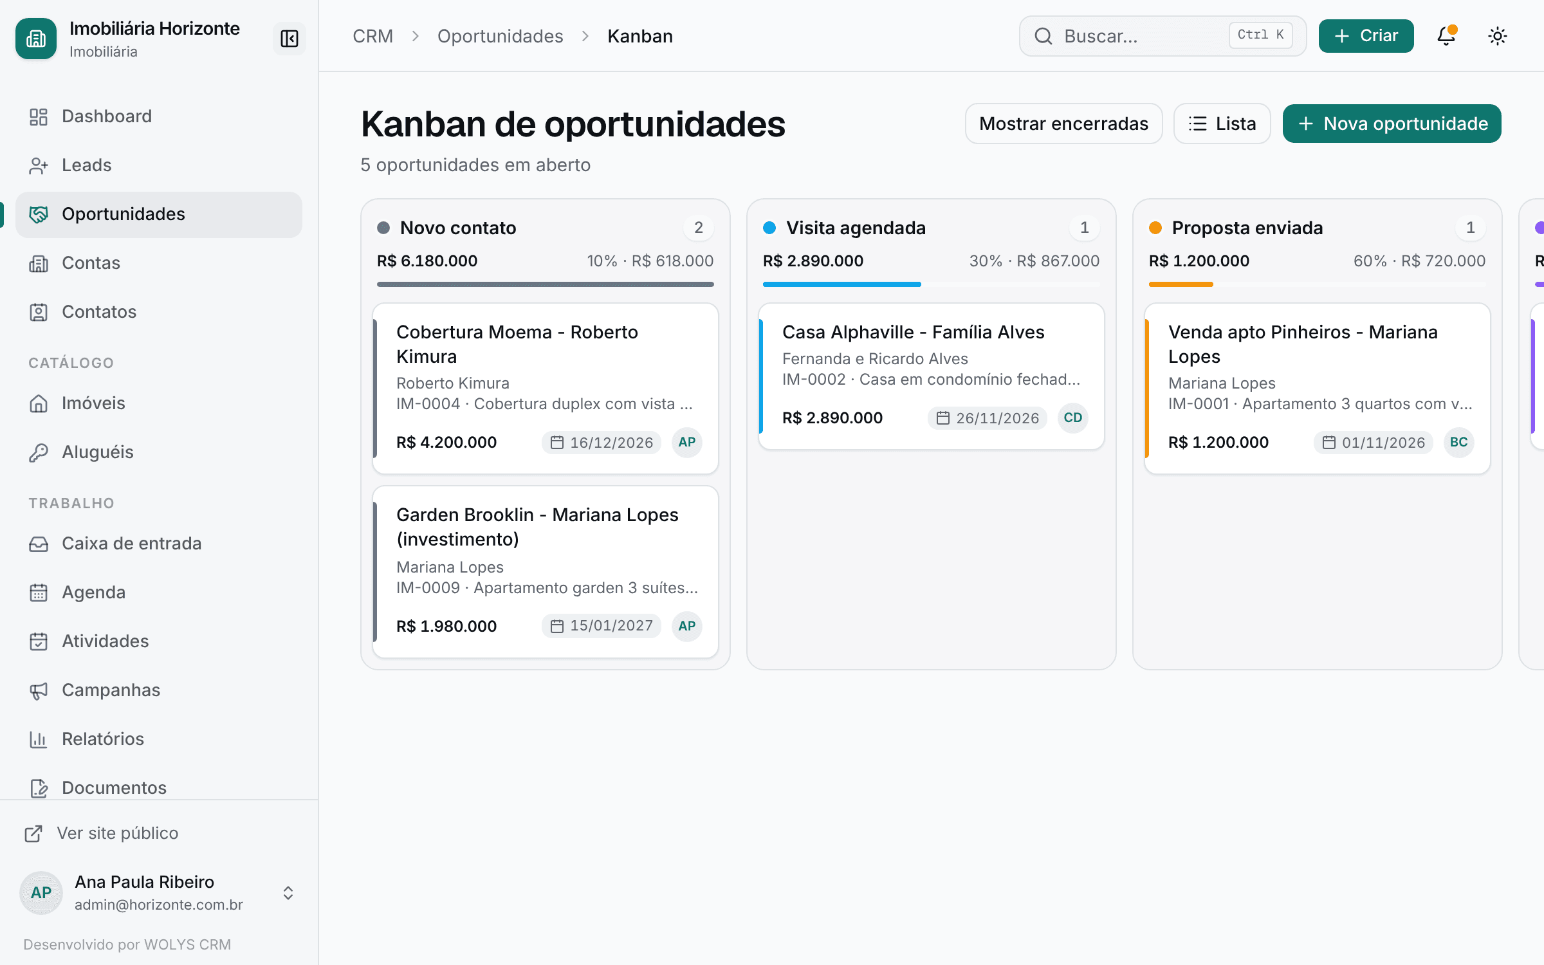The width and height of the screenshot is (1544, 965).
Task: Collapse the sidebar panel icon
Action: (x=289, y=39)
